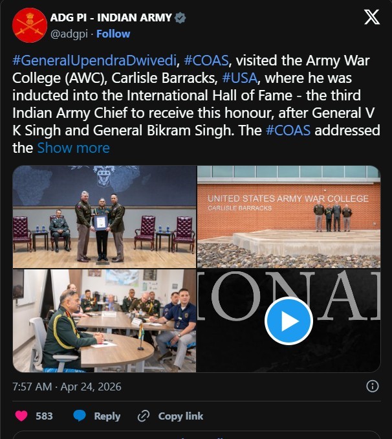Open the Army War College building photo
Image resolution: width=392 pixels, height=439 pixels.
click(289, 216)
